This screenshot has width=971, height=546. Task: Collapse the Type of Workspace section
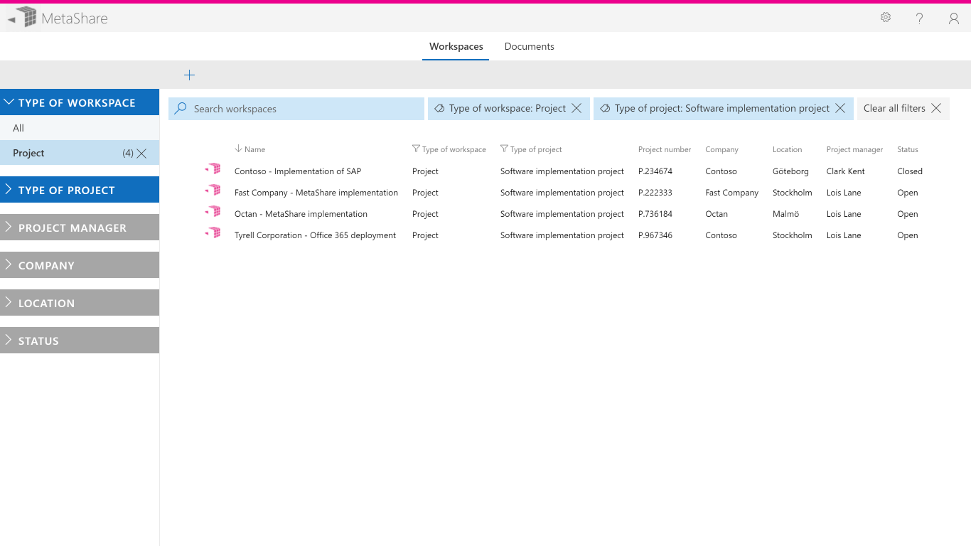point(80,102)
